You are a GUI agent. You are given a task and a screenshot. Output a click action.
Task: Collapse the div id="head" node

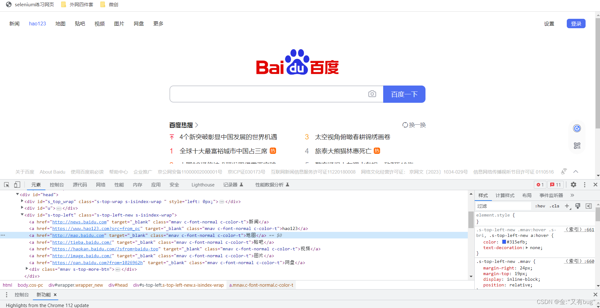coord(18,195)
